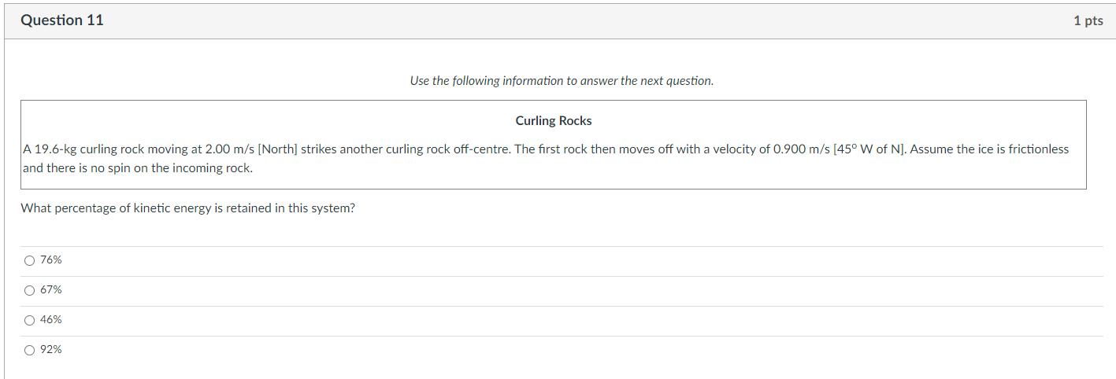Click the "Curling Rocks" heading
This screenshot has width=1116, height=379.
(554, 121)
